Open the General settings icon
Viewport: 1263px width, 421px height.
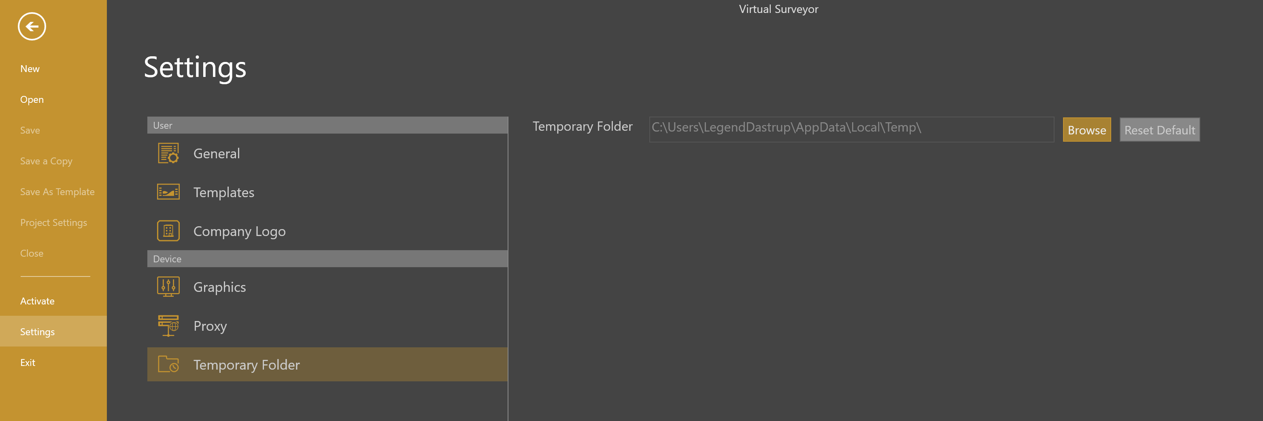coord(167,153)
